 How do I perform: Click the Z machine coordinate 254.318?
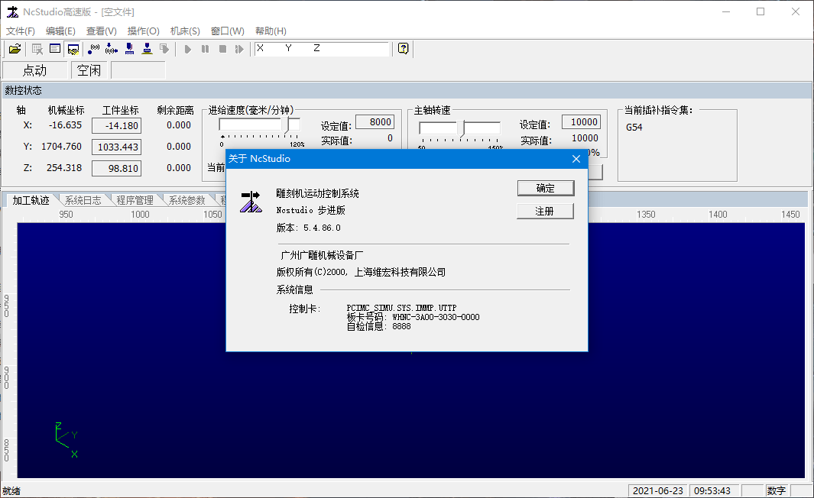[64, 167]
